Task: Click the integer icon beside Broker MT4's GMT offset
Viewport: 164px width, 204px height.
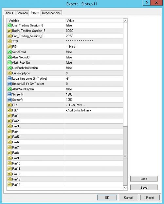Action: (9, 84)
